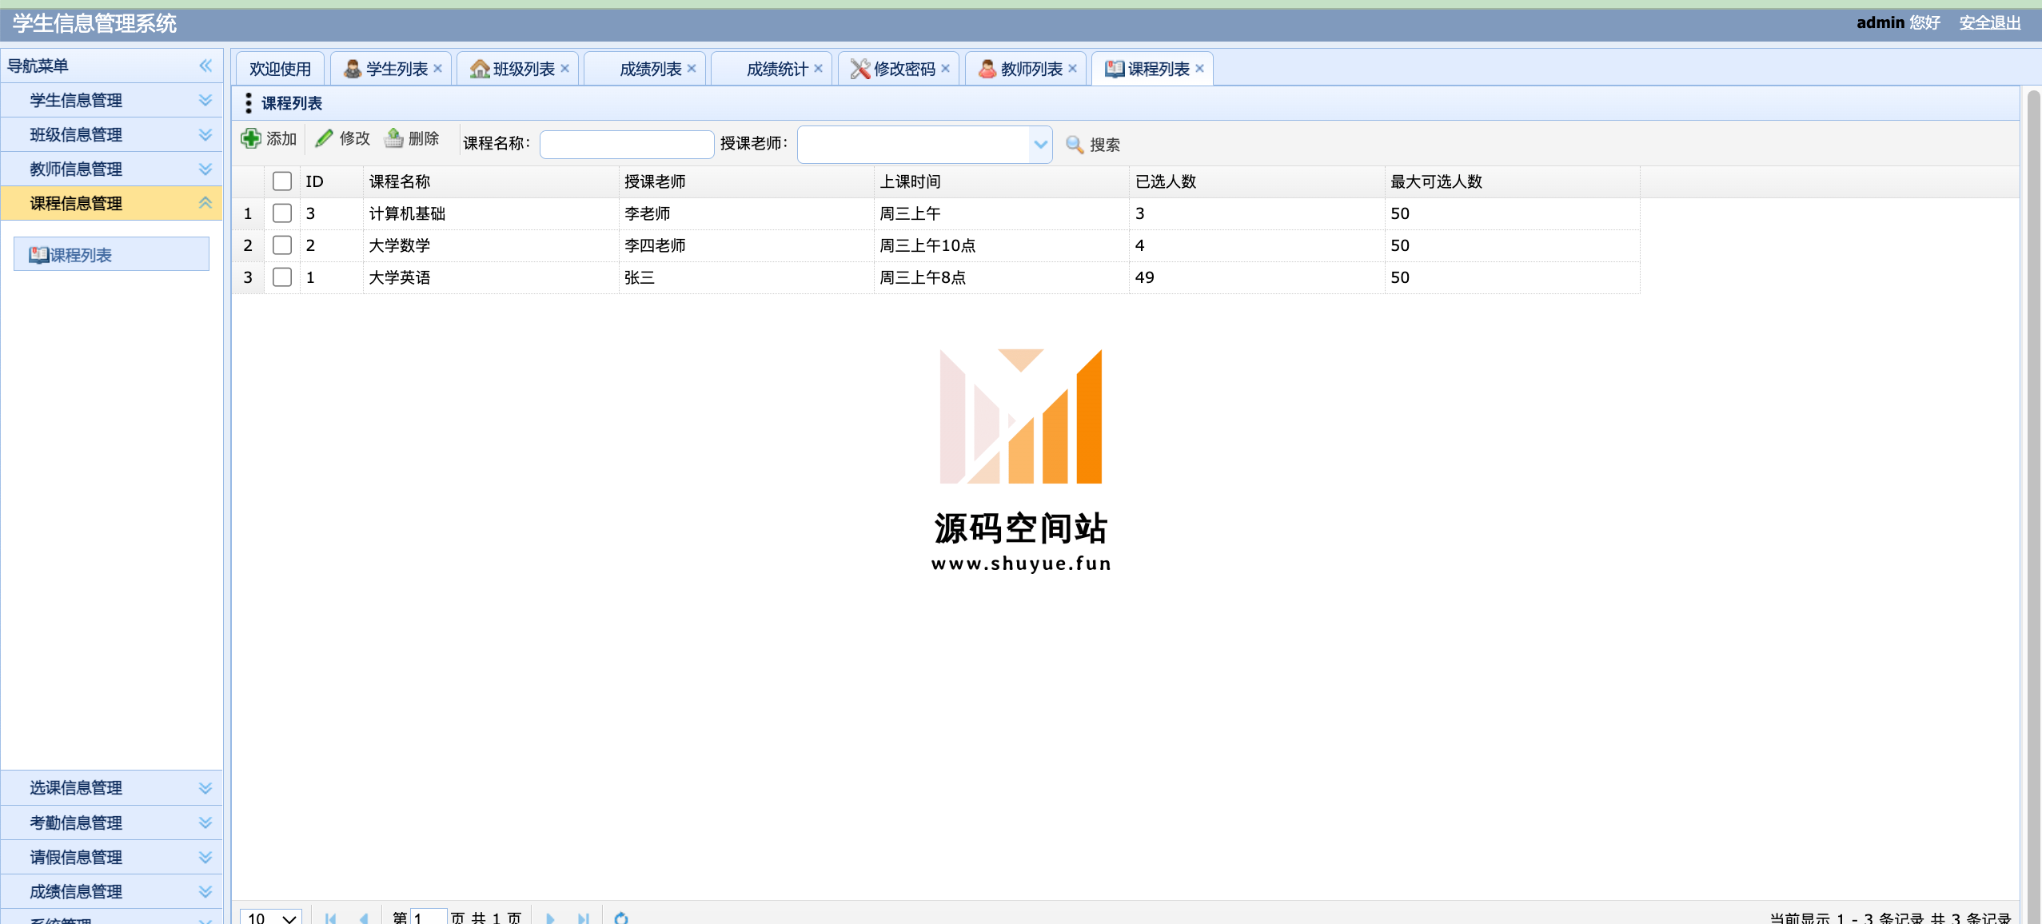The image size is (2042, 924).
Task: Click the book icon on 课程列表 tab
Action: [x=1115, y=70]
